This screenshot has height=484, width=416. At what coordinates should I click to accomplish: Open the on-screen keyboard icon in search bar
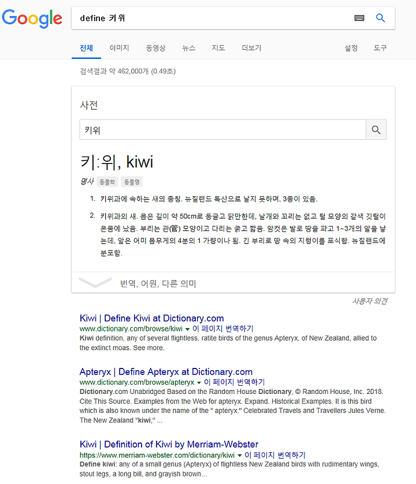click(x=359, y=18)
